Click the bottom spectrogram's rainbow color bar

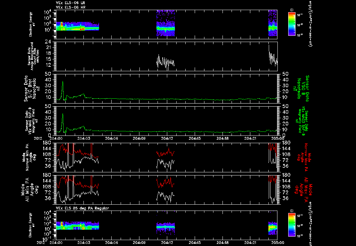(x=292, y=225)
